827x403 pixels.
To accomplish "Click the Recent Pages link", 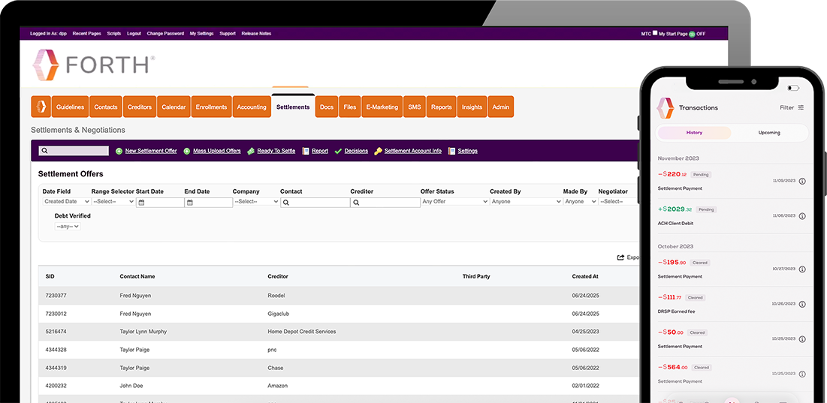I will click(x=87, y=34).
